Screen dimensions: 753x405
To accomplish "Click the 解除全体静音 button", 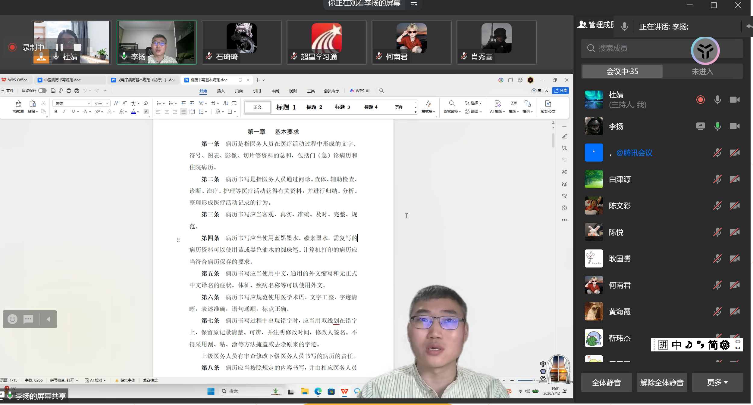I will tap(661, 382).
